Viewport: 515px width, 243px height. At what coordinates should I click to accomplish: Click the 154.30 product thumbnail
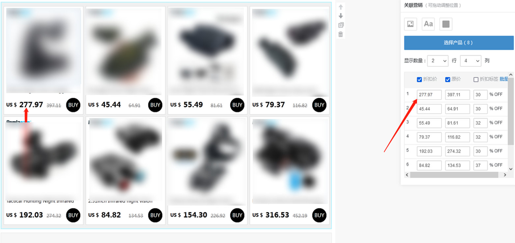(208, 161)
